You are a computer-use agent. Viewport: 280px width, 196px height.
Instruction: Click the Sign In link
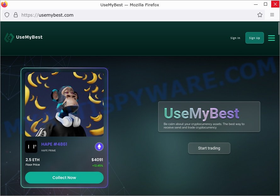[x=235, y=38]
